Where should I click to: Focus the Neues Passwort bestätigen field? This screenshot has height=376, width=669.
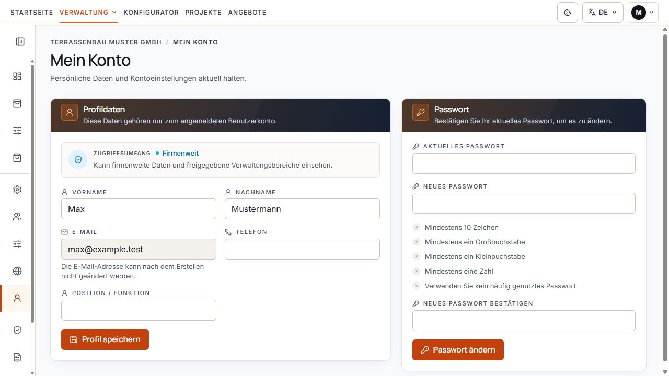tap(524, 321)
